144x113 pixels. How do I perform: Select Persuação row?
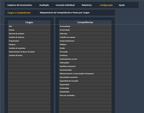pos(85,52)
